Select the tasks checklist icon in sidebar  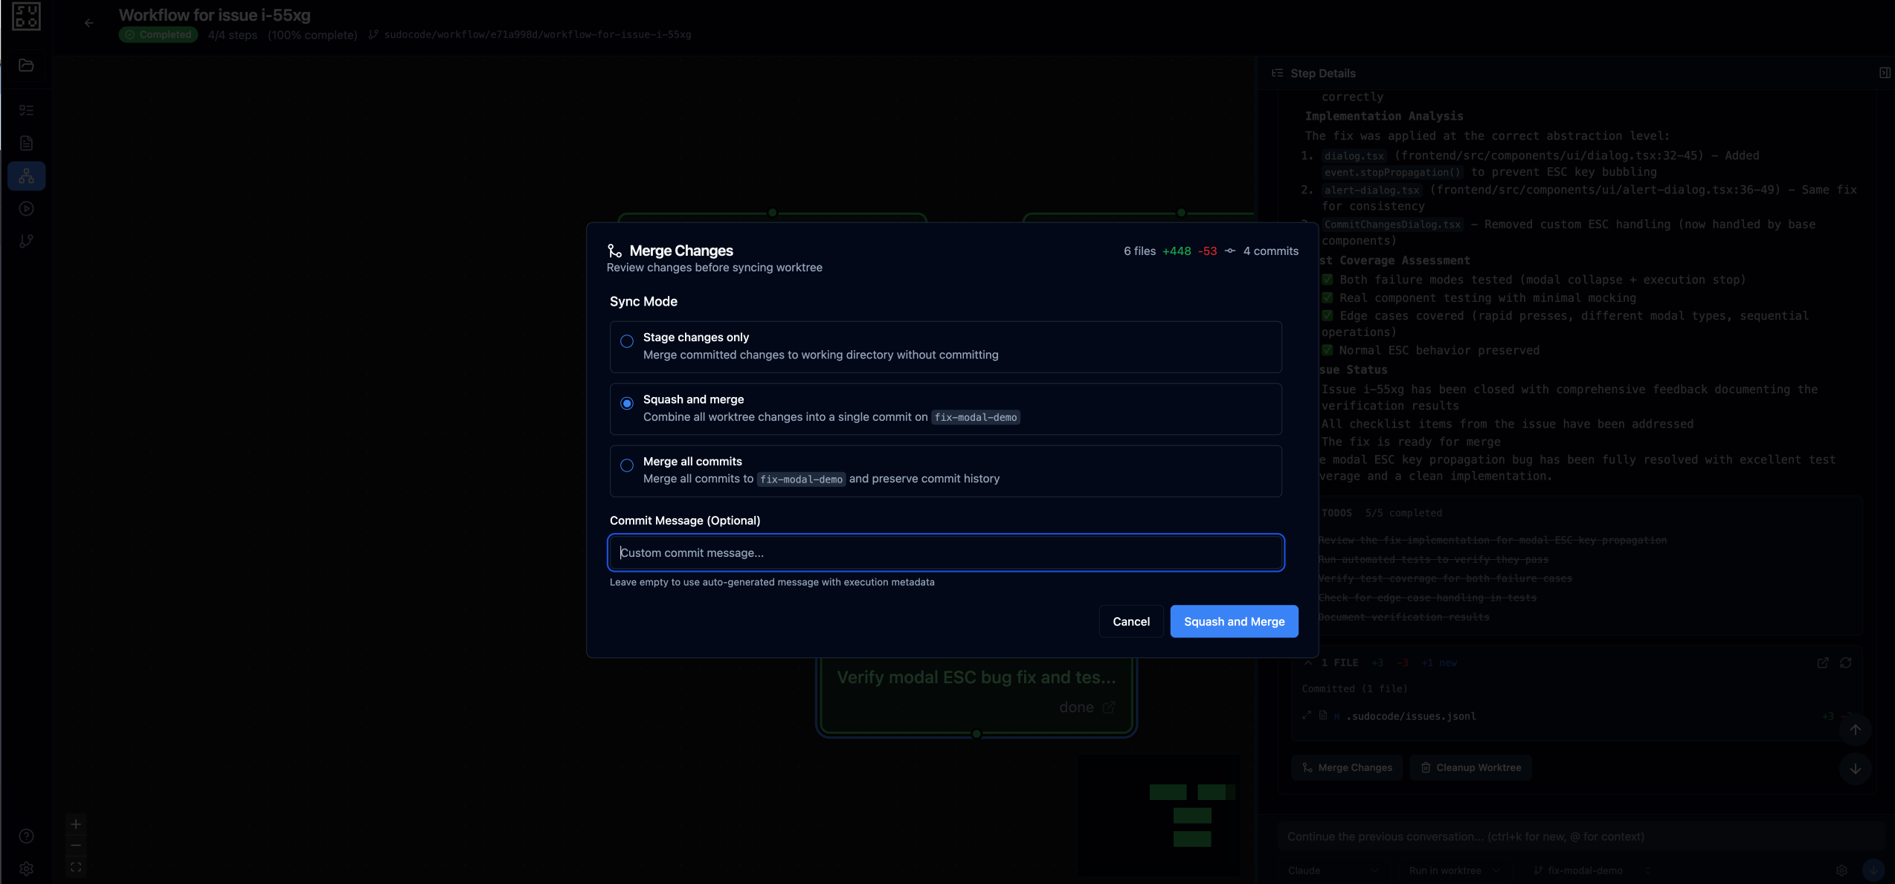[x=27, y=109]
